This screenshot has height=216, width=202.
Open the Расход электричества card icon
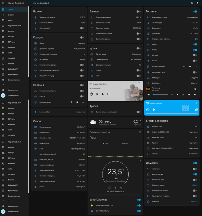140,132
